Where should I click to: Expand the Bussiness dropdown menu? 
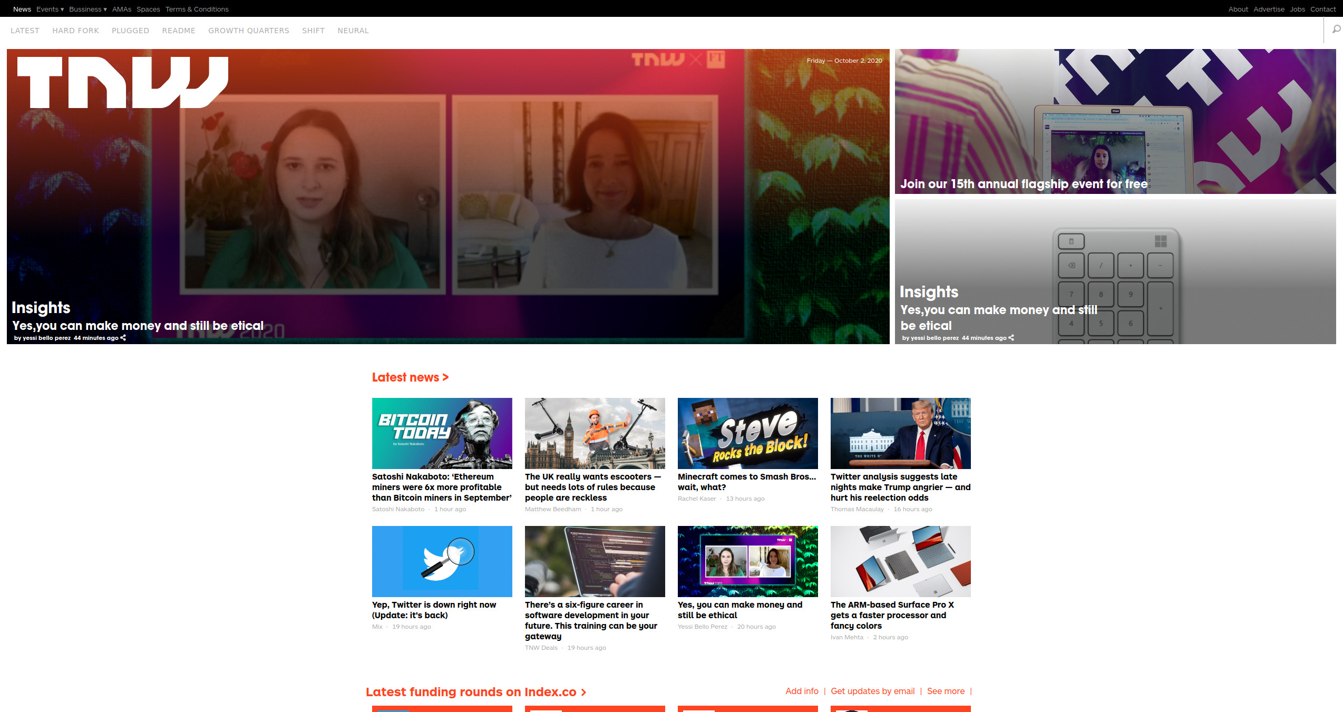point(87,9)
